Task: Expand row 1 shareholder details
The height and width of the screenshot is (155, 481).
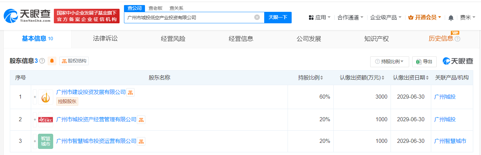Action: click(x=35, y=97)
